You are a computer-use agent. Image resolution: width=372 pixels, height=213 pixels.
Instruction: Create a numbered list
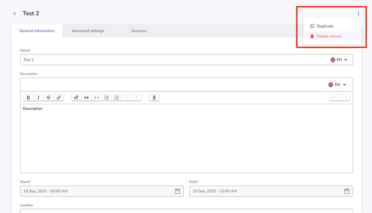point(117,98)
